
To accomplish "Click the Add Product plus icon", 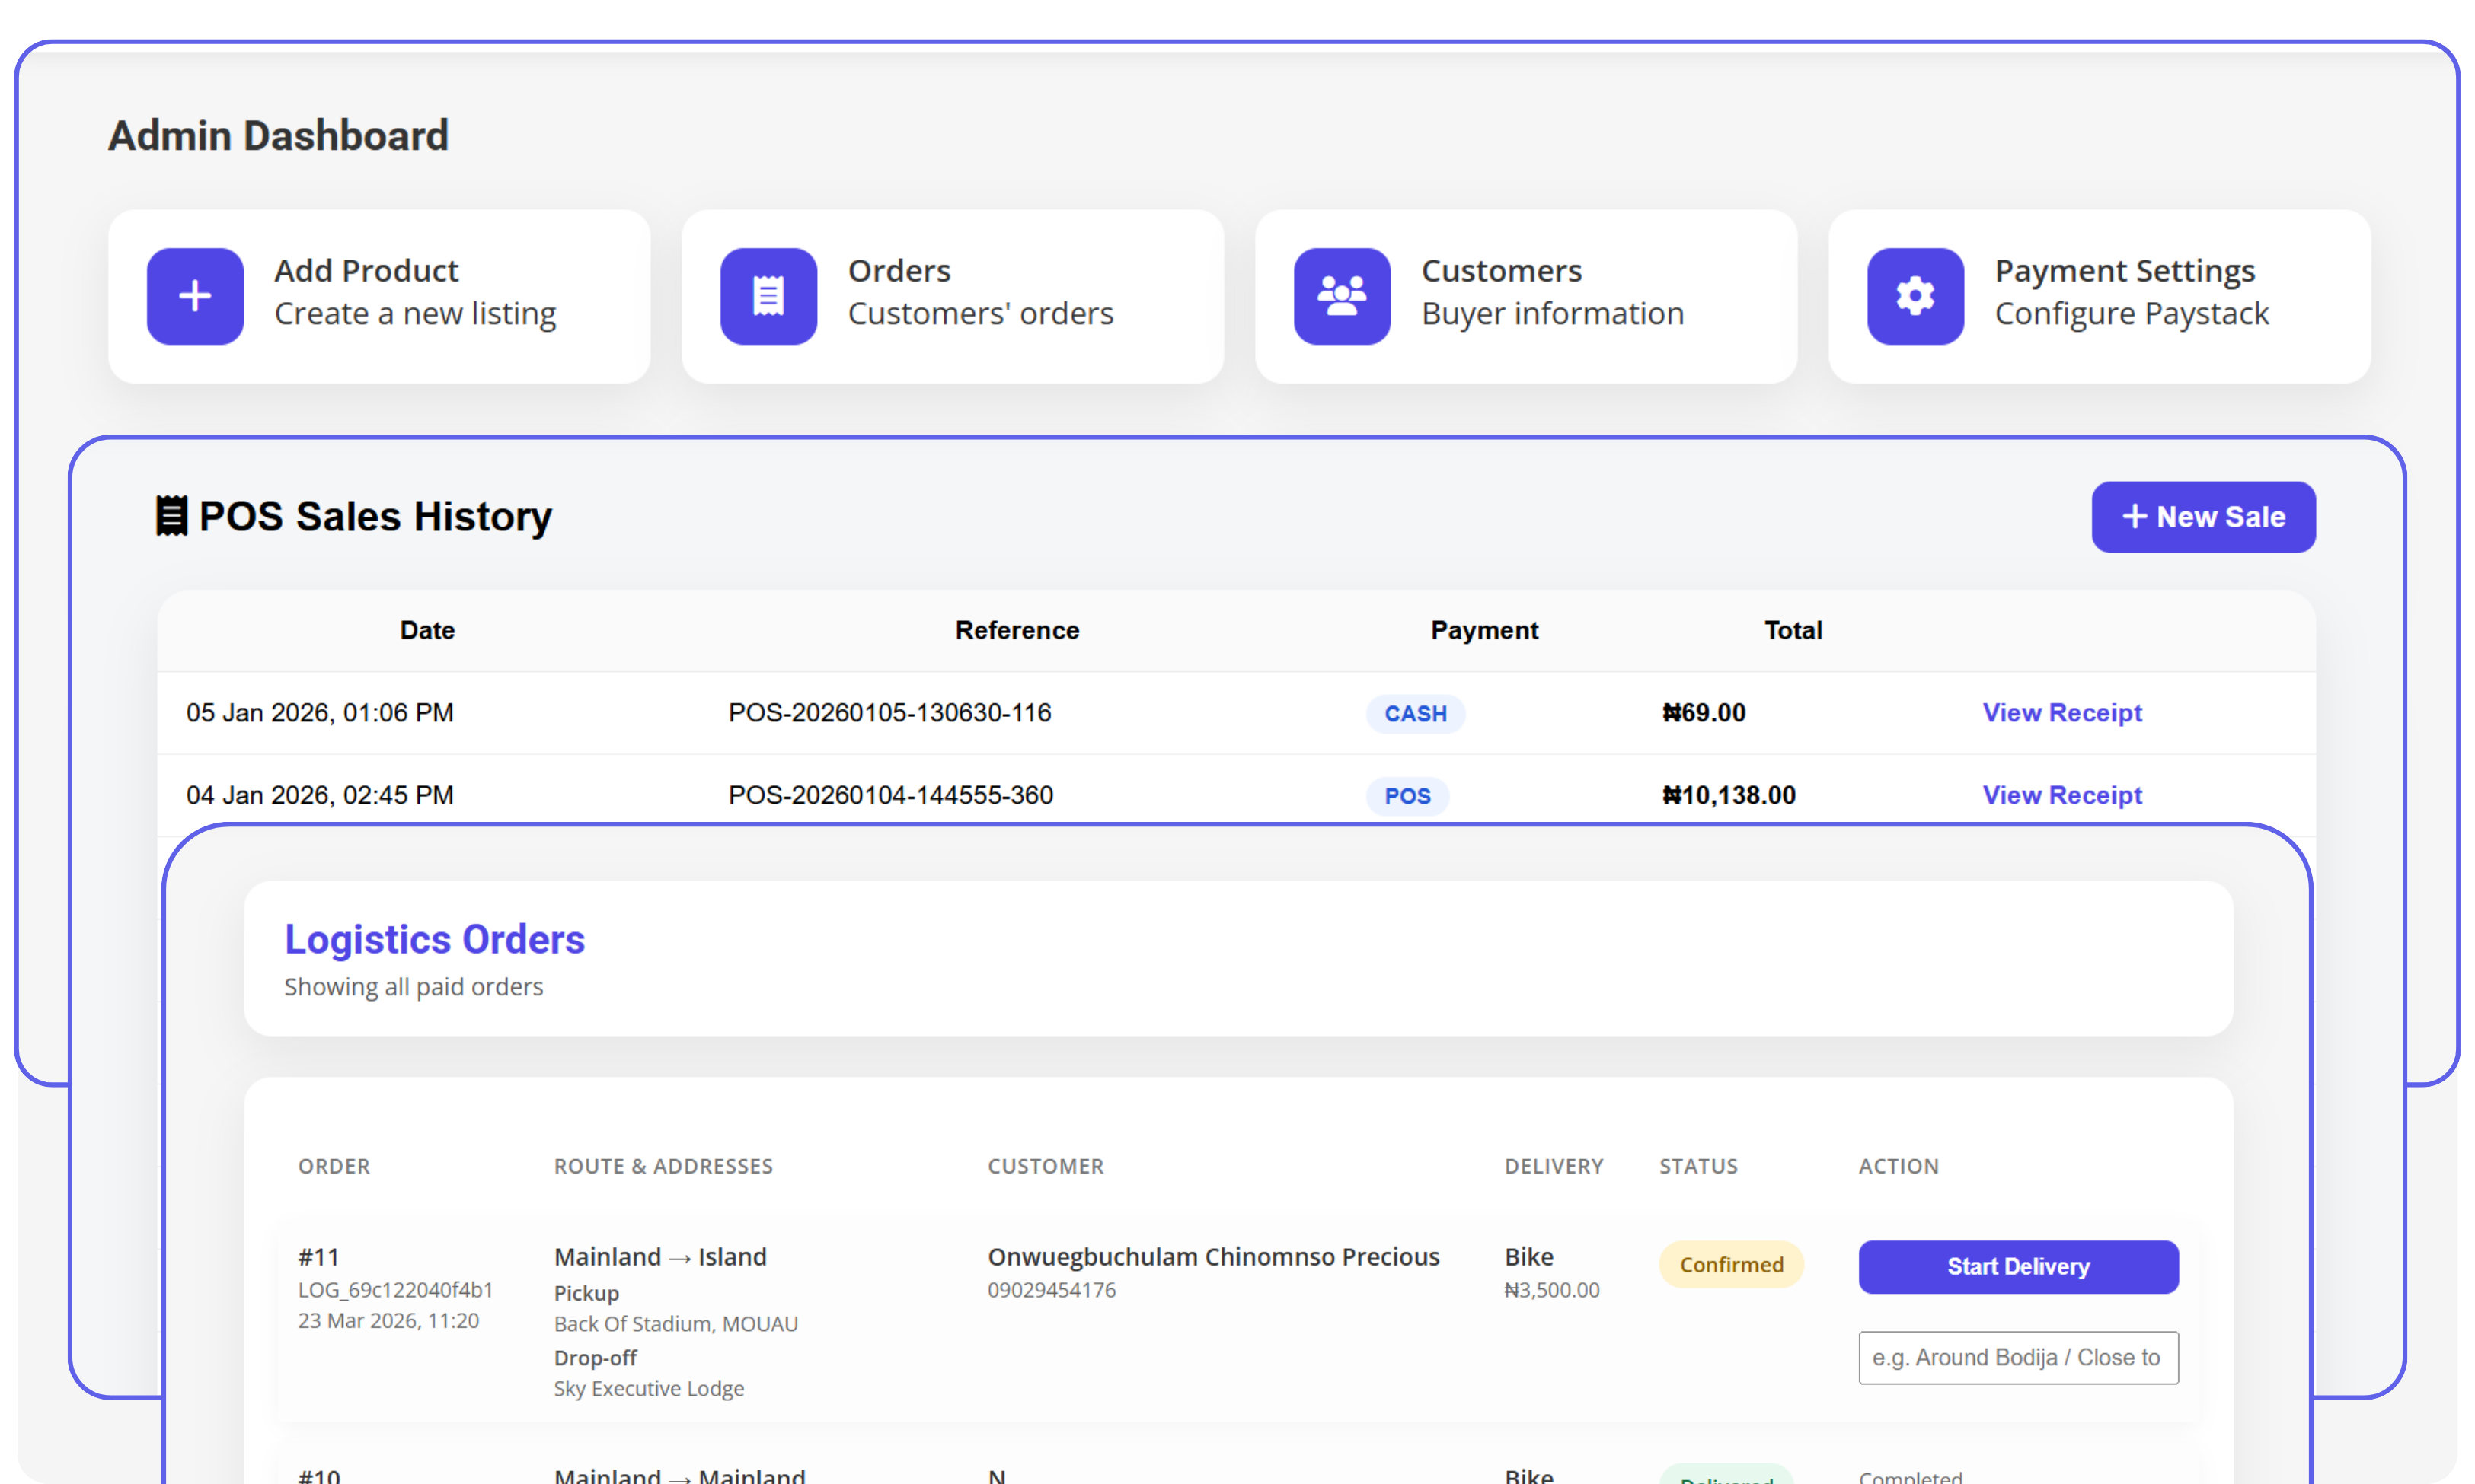I will click(x=195, y=296).
